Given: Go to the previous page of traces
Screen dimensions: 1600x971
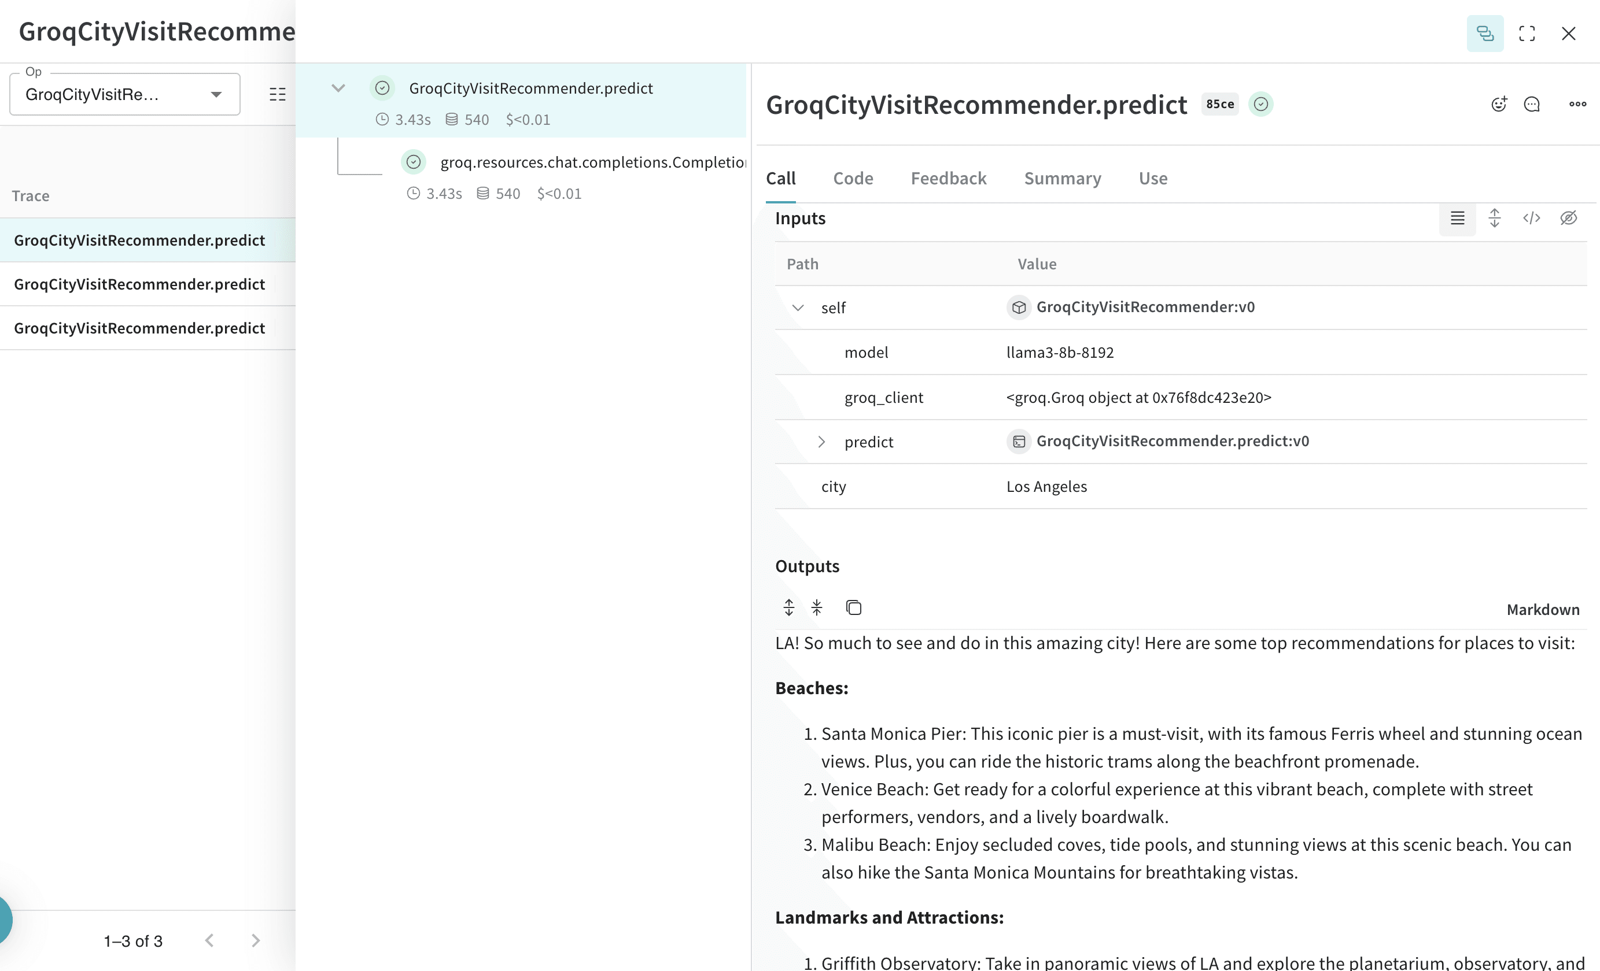Looking at the screenshot, I should pyautogui.click(x=209, y=940).
